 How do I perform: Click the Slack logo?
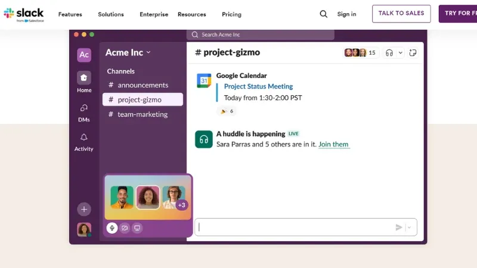[x=24, y=14]
